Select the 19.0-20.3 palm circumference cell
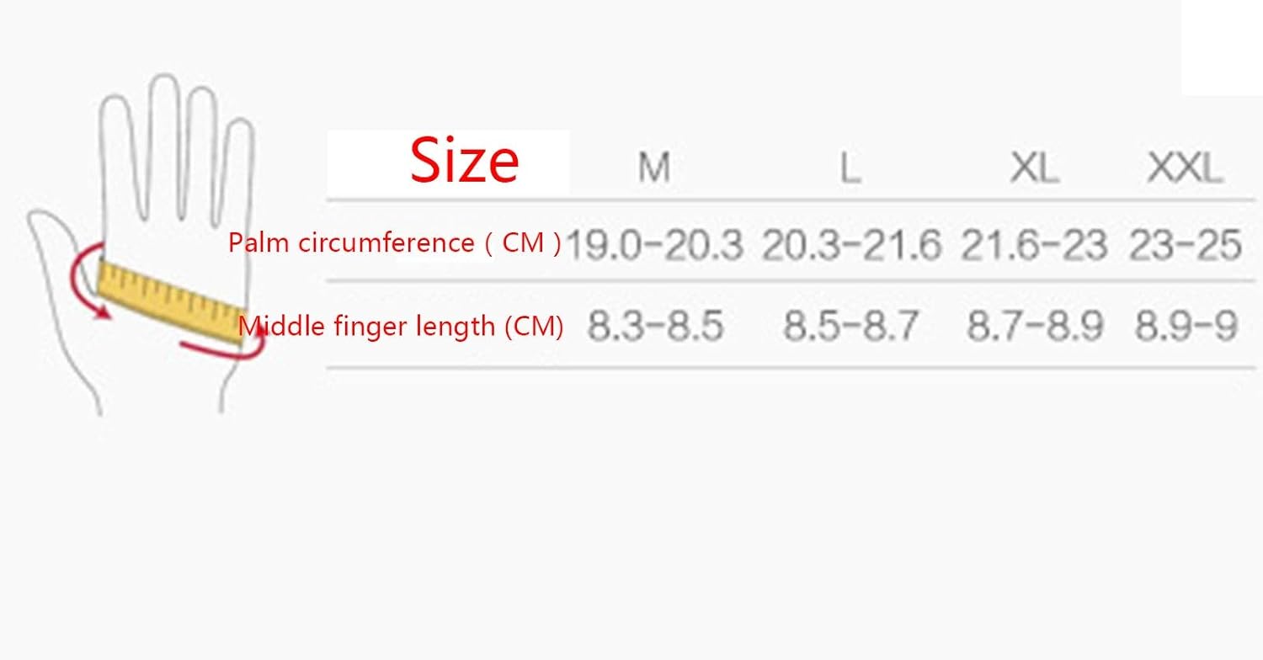This screenshot has width=1263, height=660. tap(654, 245)
